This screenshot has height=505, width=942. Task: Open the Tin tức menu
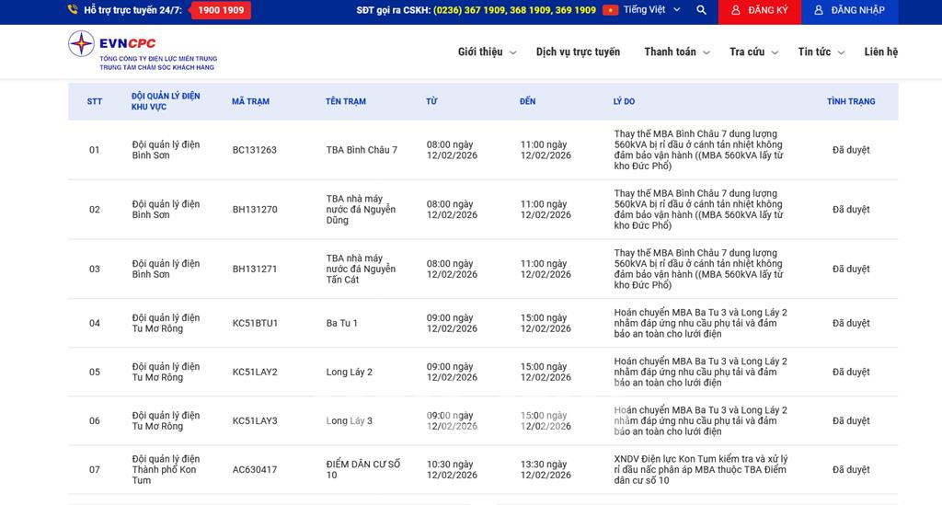click(x=821, y=52)
